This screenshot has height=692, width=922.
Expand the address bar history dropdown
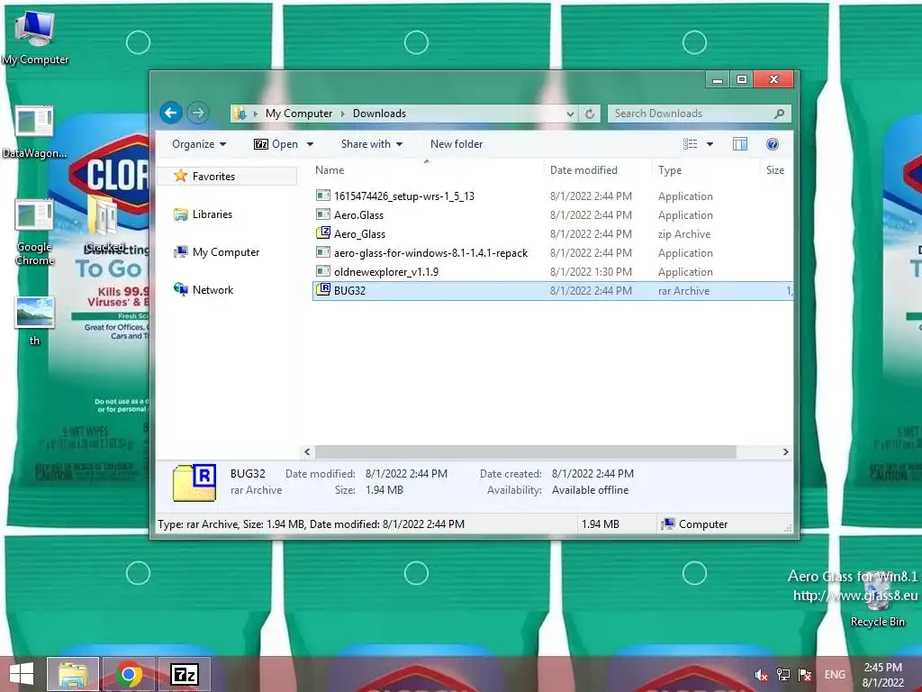(x=570, y=114)
